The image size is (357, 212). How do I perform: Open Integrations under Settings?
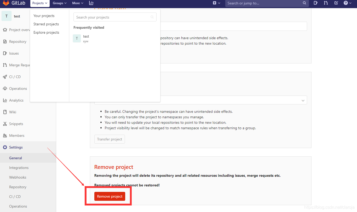(x=19, y=168)
